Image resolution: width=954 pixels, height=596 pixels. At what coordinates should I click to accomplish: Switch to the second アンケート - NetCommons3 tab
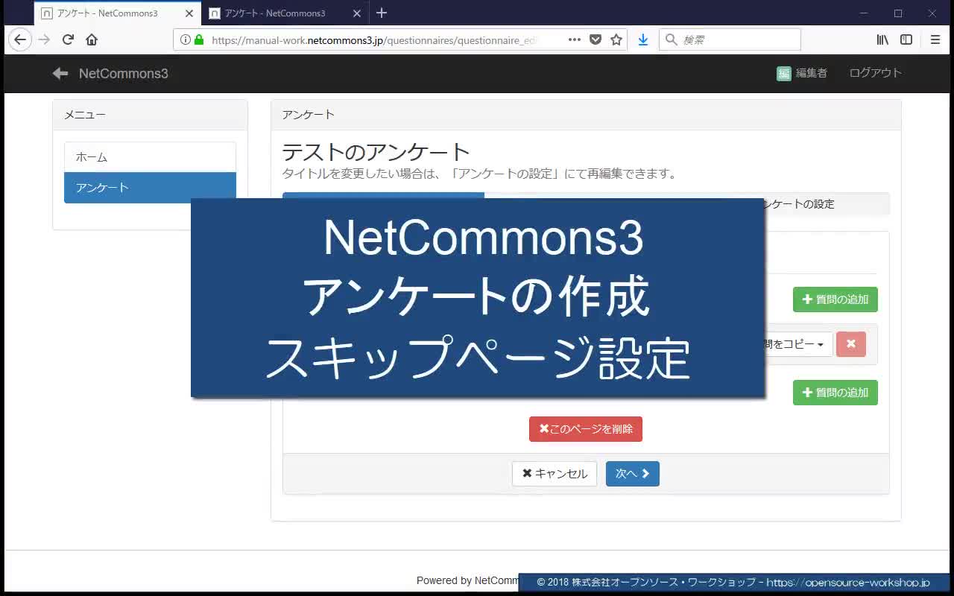(x=285, y=13)
